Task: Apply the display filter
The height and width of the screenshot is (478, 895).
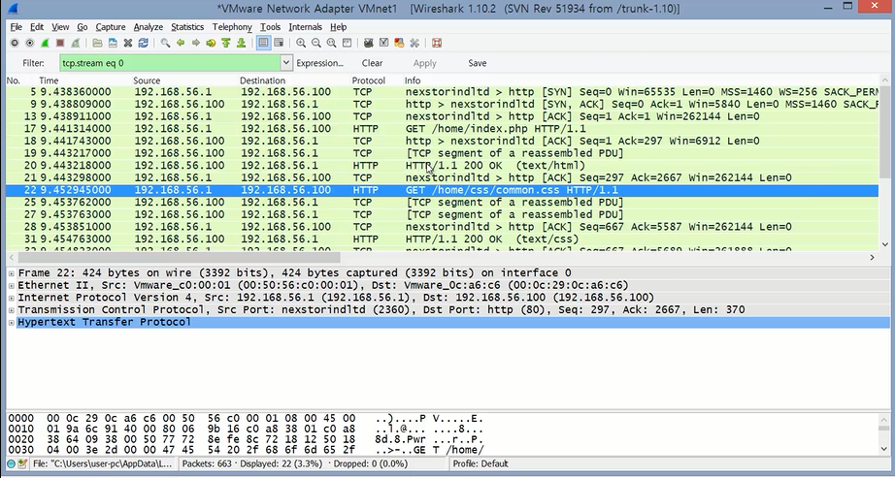Action: tap(424, 63)
